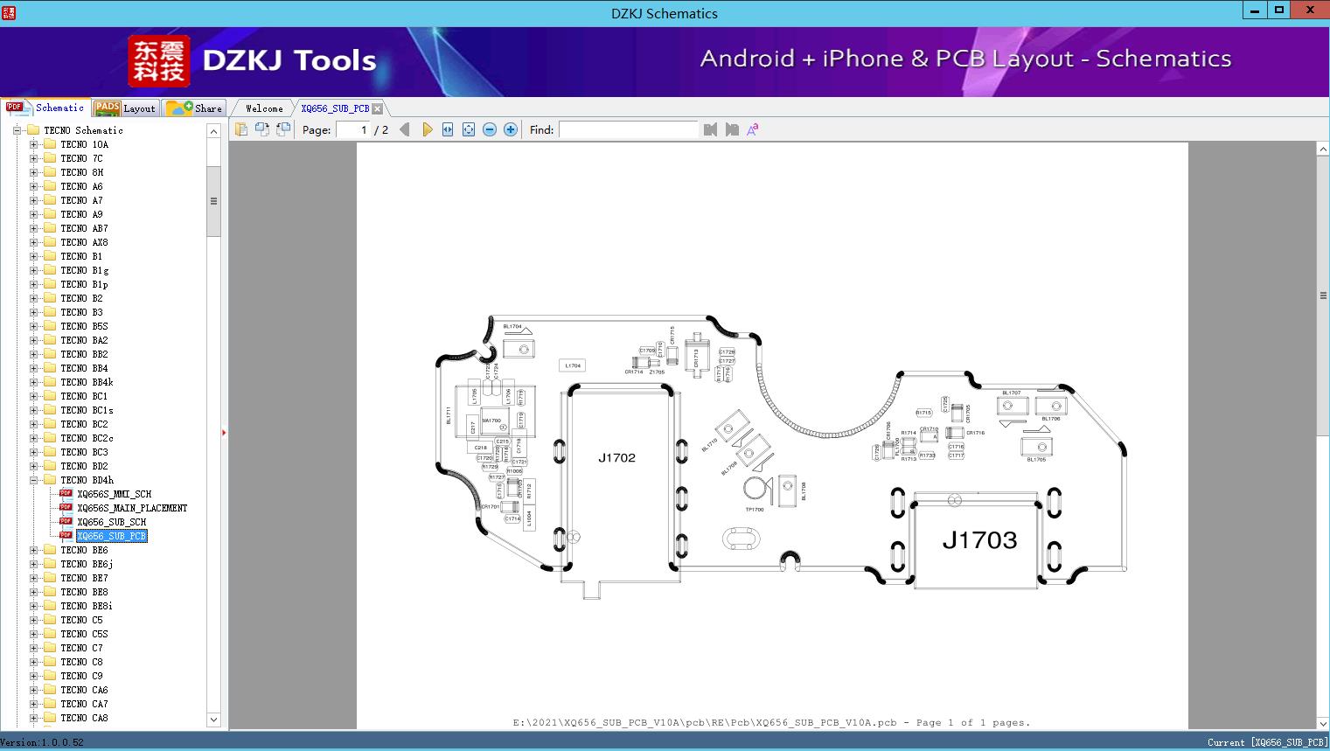Go to the previous page
This screenshot has width=1330, height=751.
point(405,129)
